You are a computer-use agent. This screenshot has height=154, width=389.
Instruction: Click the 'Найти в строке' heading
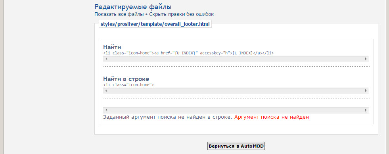point(126,79)
